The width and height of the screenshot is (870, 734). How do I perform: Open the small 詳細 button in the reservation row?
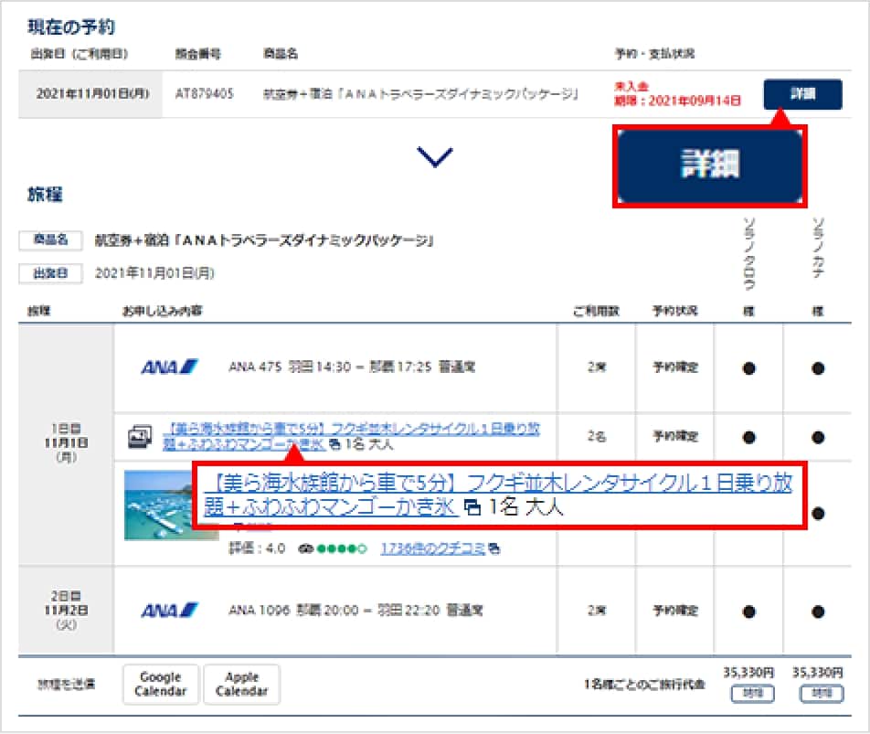click(x=802, y=93)
